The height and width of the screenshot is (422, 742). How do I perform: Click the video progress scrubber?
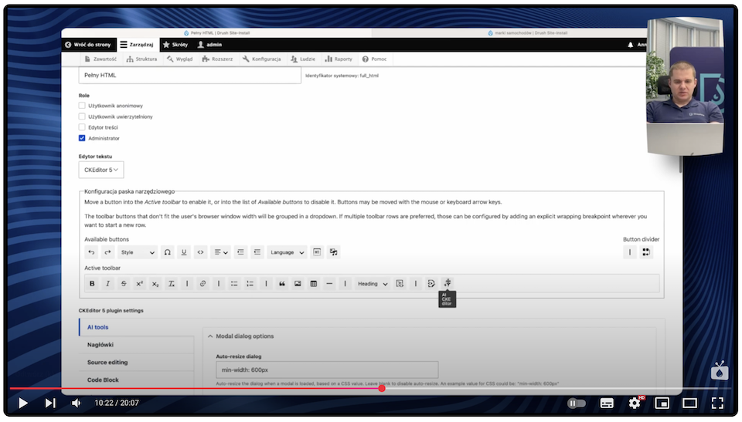pos(382,389)
